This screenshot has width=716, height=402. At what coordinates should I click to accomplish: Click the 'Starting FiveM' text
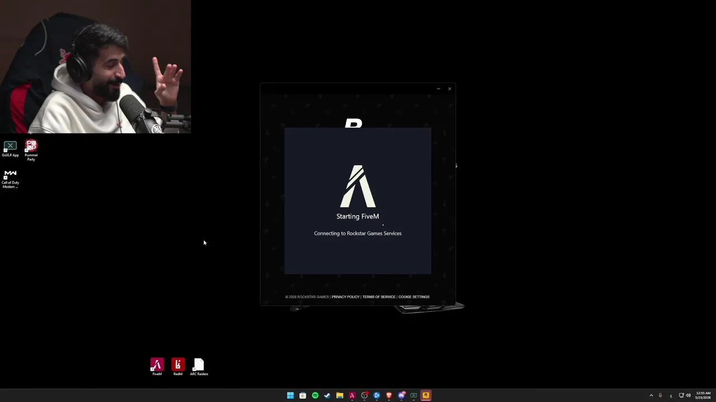(357, 216)
